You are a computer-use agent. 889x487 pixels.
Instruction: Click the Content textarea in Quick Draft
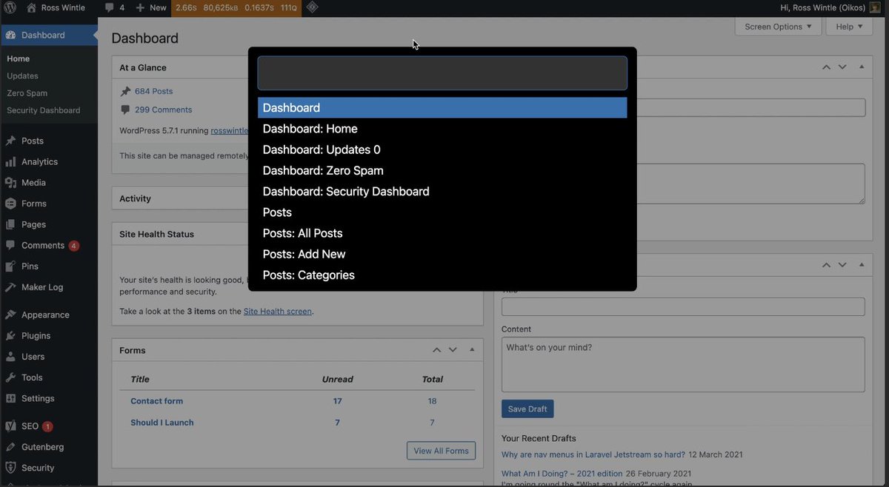point(683,364)
